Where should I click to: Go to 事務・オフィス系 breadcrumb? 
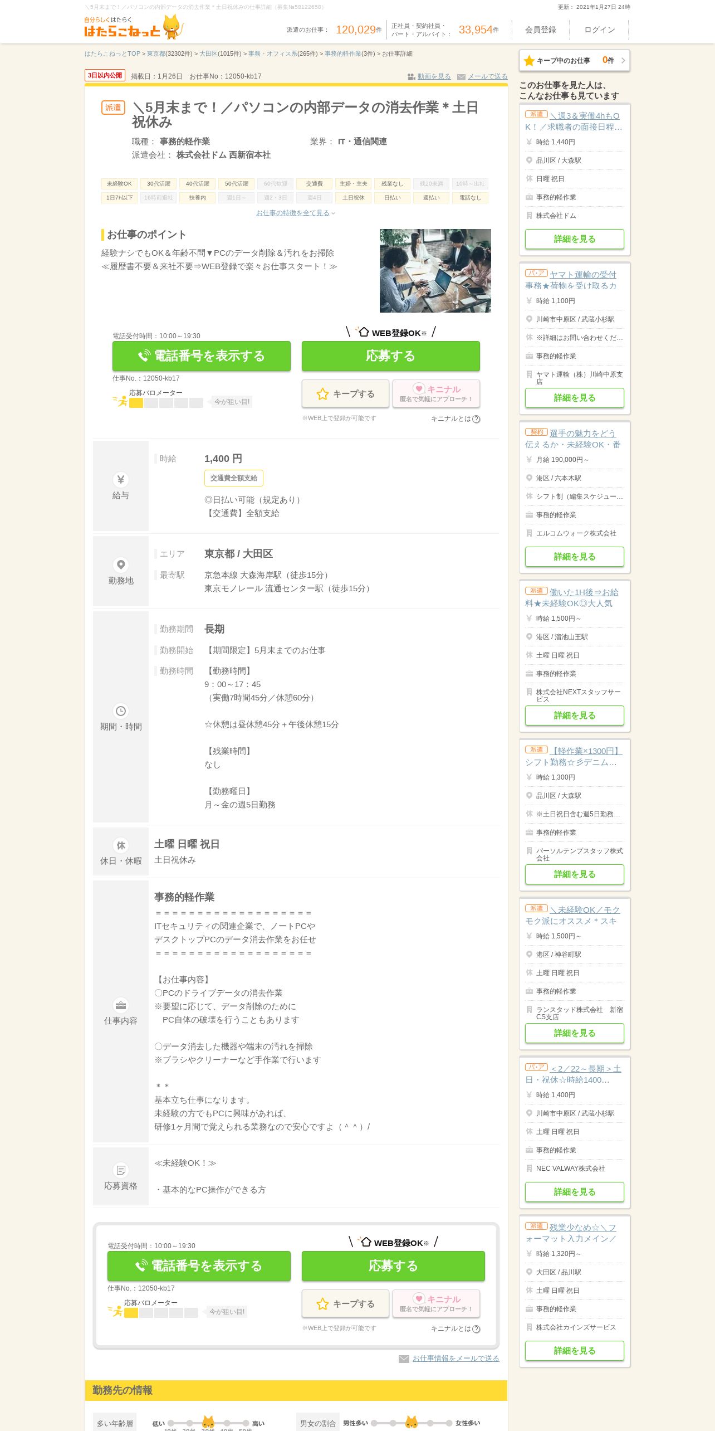273,53
